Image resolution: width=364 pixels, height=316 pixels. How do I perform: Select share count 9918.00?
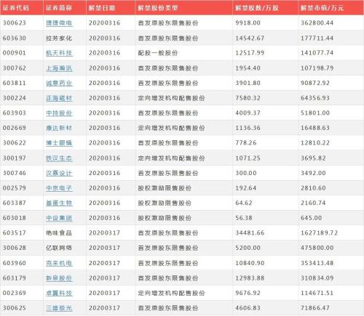click(x=248, y=23)
